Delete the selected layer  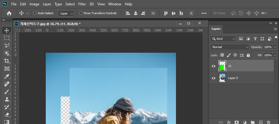pos(268,122)
